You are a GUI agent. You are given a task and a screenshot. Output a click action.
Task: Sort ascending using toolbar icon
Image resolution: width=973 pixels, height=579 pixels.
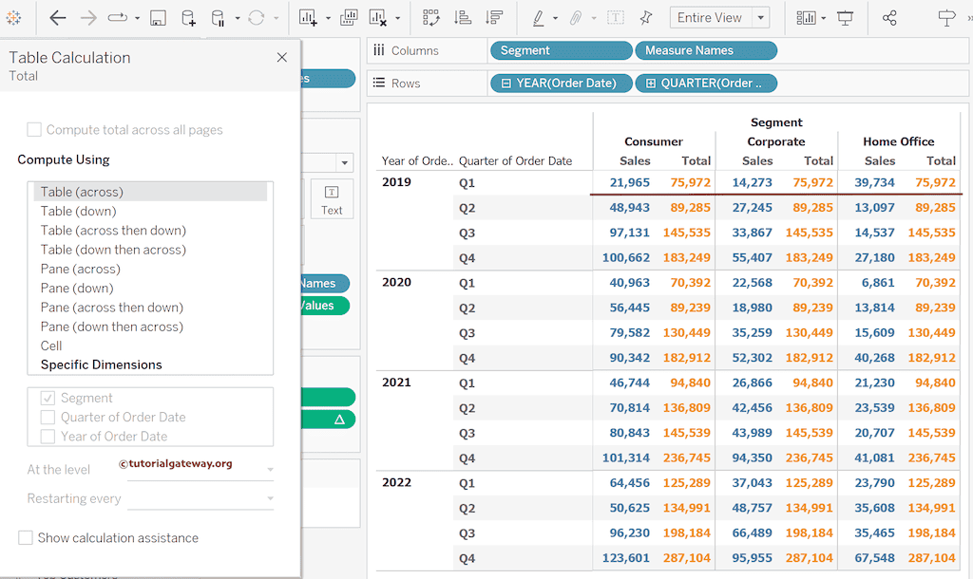click(463, 18)
